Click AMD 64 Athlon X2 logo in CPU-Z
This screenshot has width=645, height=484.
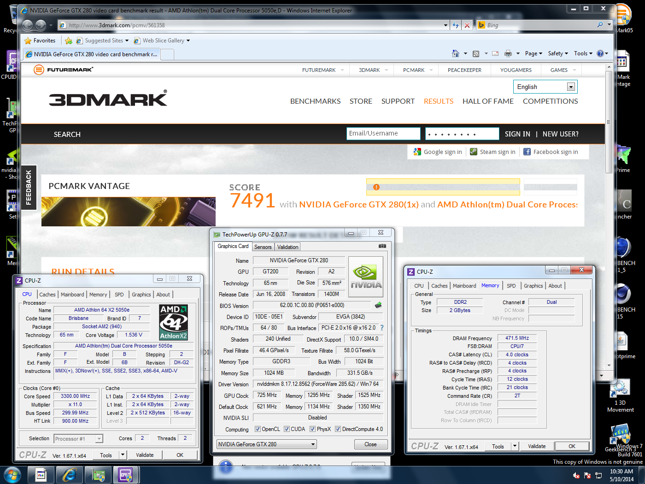click(173, 322)
